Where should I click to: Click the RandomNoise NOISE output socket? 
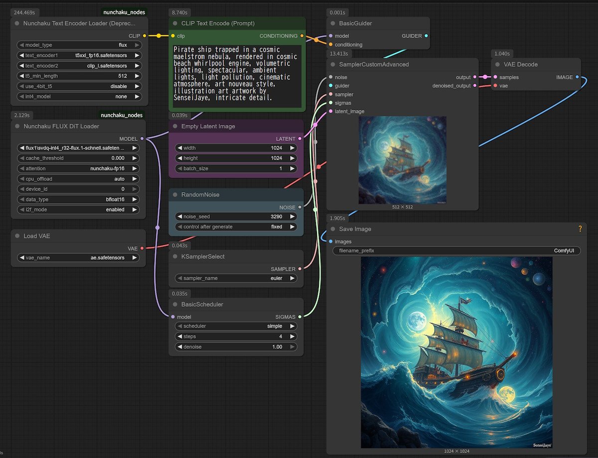(x=299, y=207)
